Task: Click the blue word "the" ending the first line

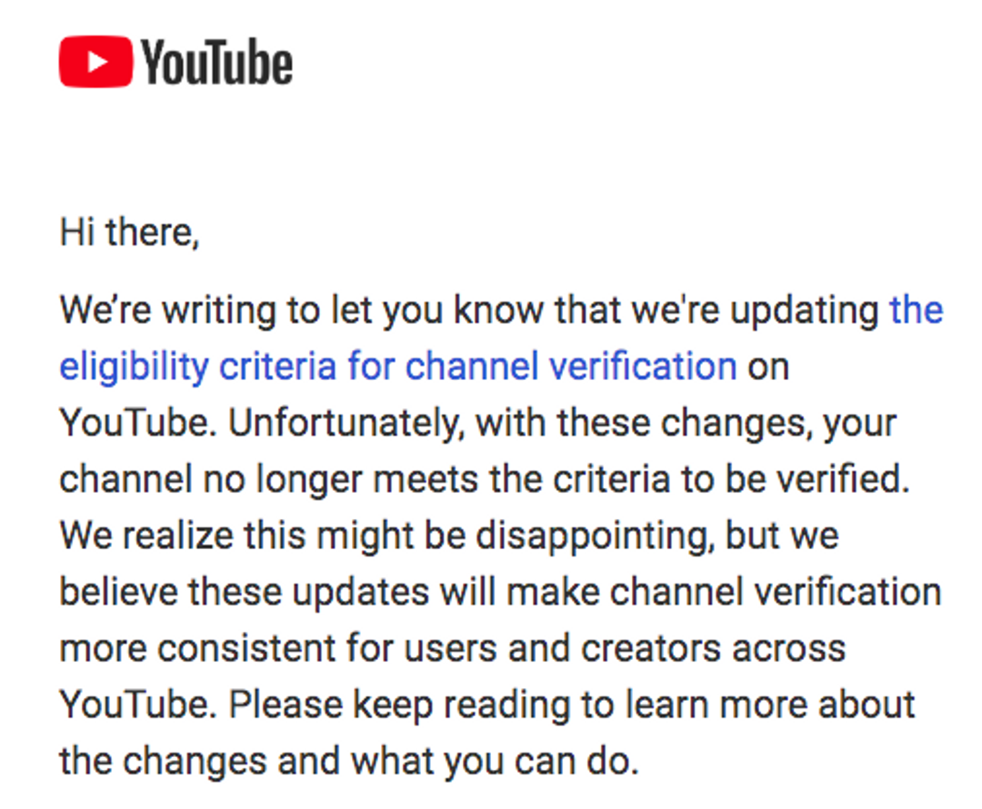Action: [916, 310]
